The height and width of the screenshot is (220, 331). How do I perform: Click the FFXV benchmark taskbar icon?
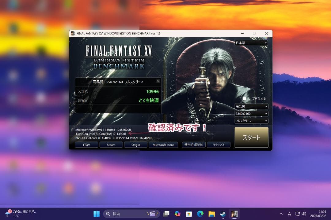click(234, 214)
